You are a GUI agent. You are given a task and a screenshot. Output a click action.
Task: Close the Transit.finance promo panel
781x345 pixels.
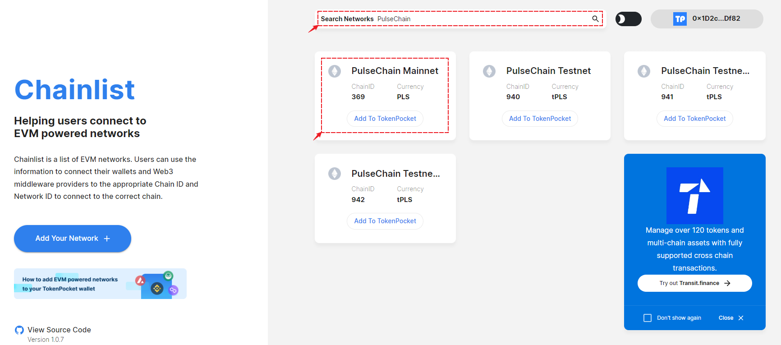pos(731,318)
